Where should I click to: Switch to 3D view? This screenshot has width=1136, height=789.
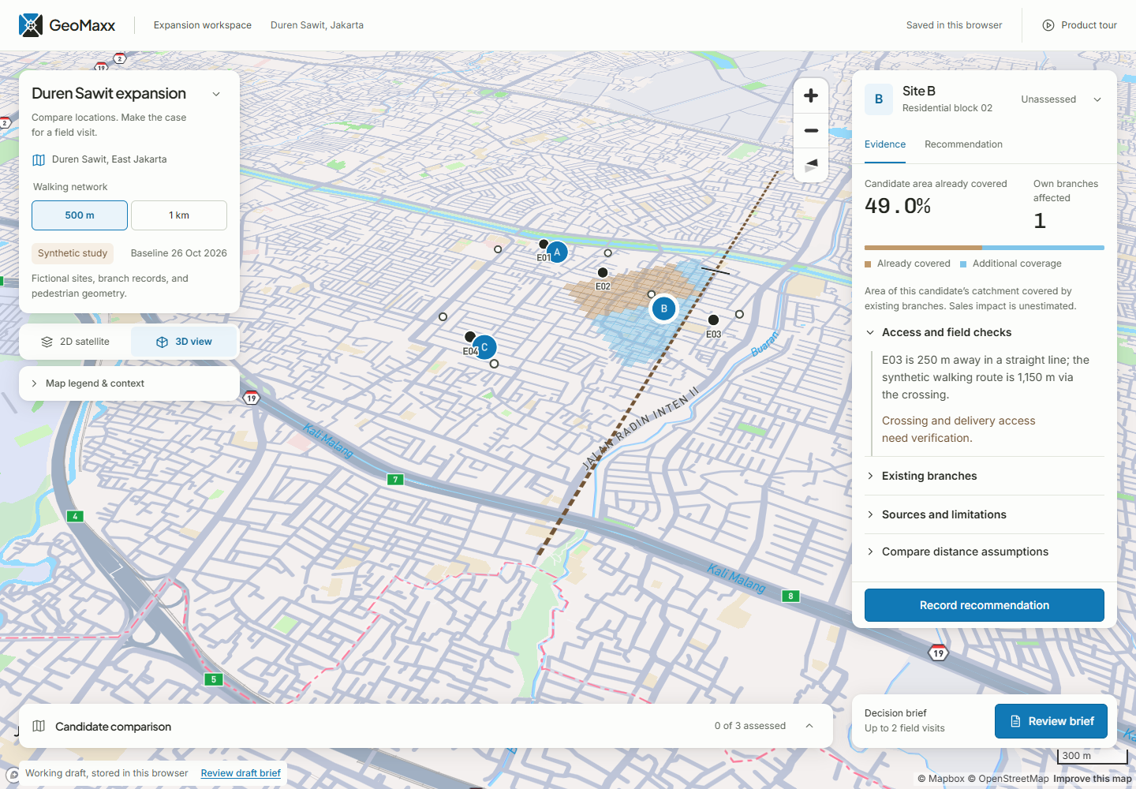(x=184, y=342)
